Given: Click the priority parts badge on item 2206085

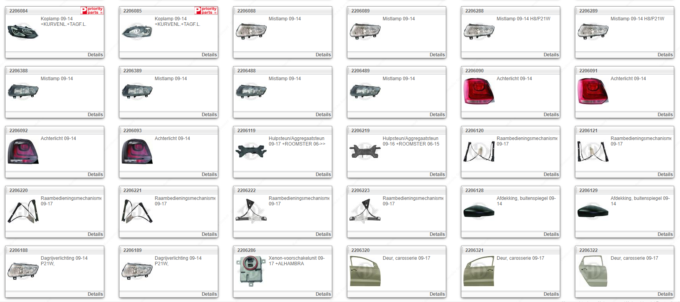Looking at the screenshot, I should coord(206,11).
